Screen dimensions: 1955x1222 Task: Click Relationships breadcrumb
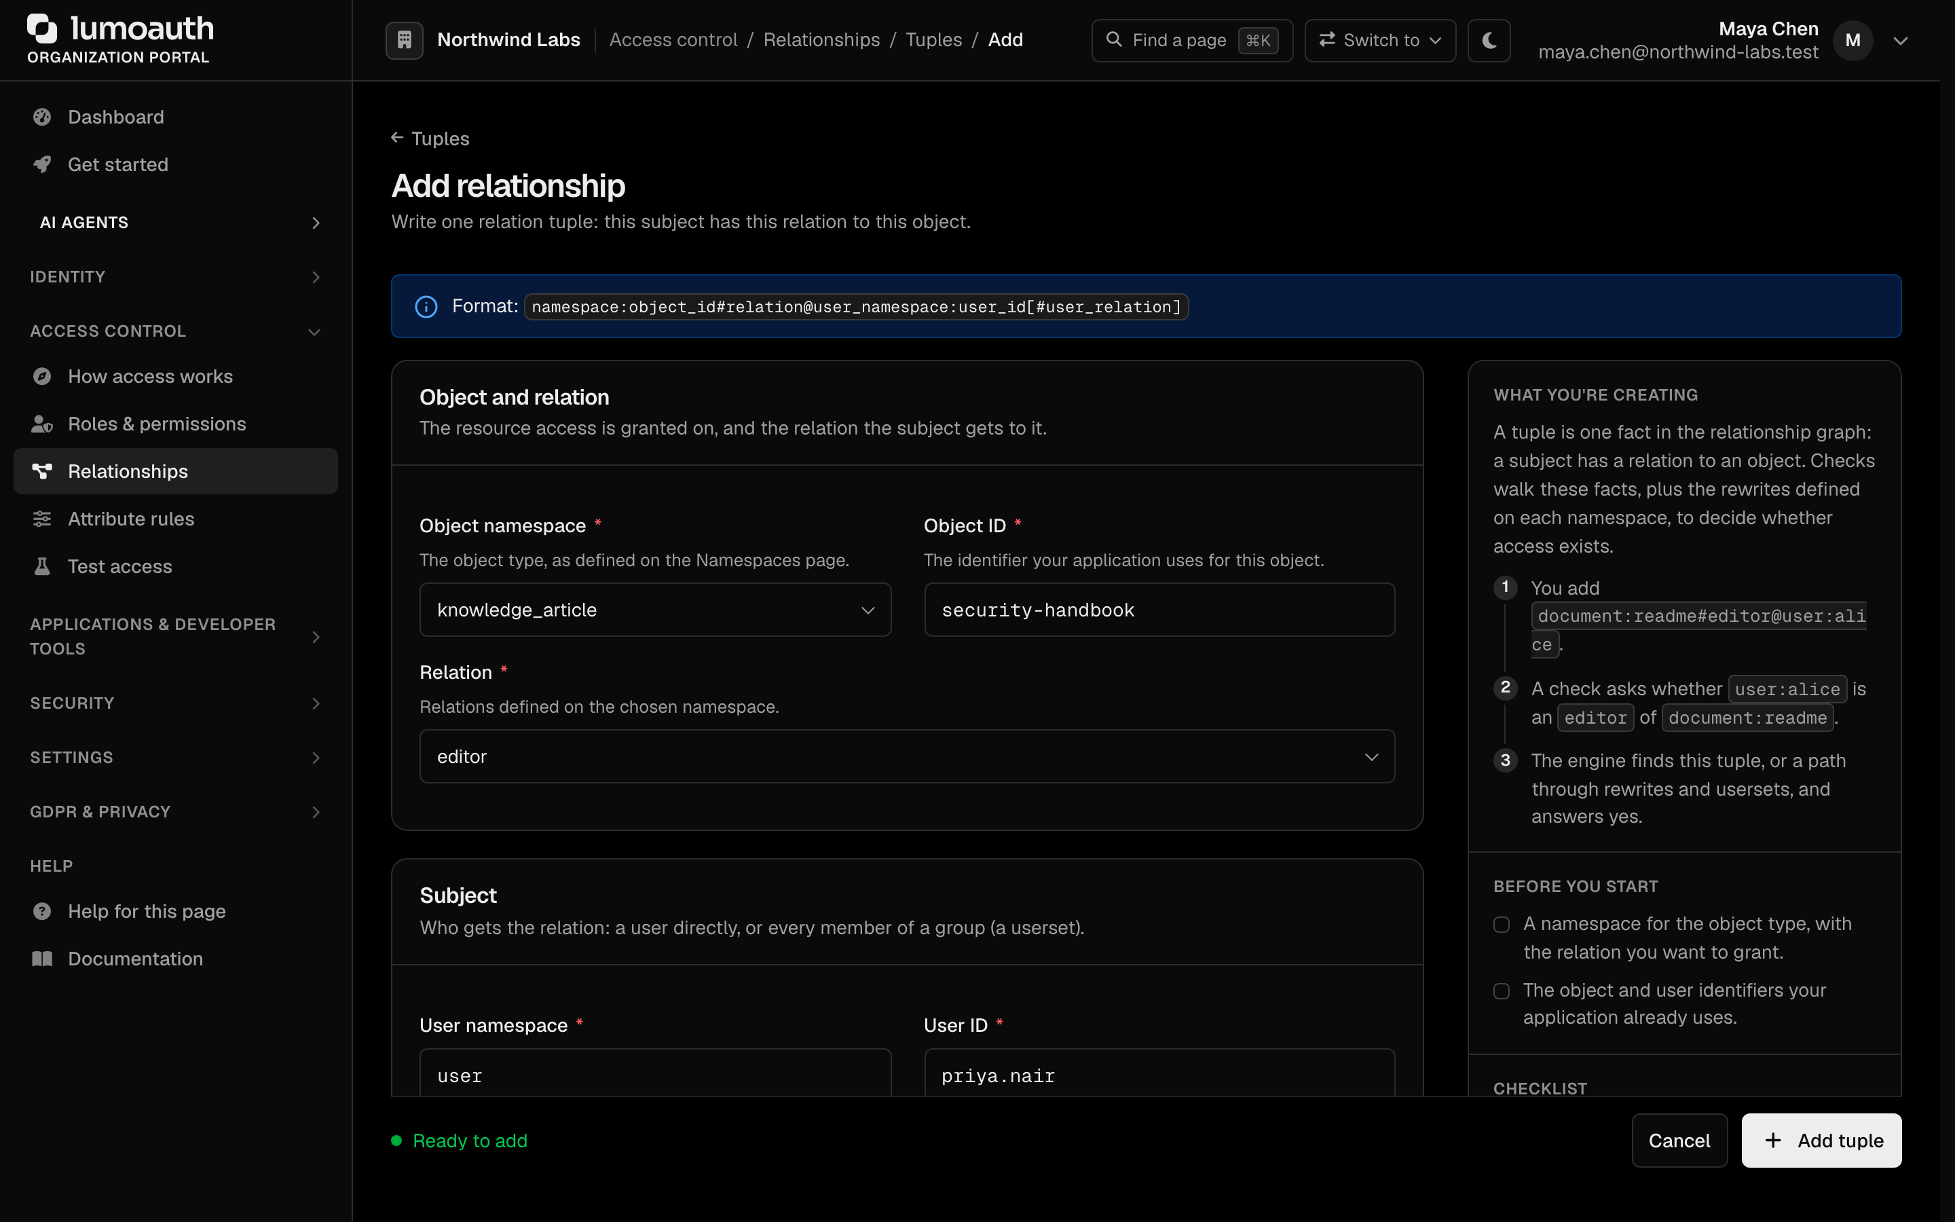pyautogui.click(x=821, y=39)
